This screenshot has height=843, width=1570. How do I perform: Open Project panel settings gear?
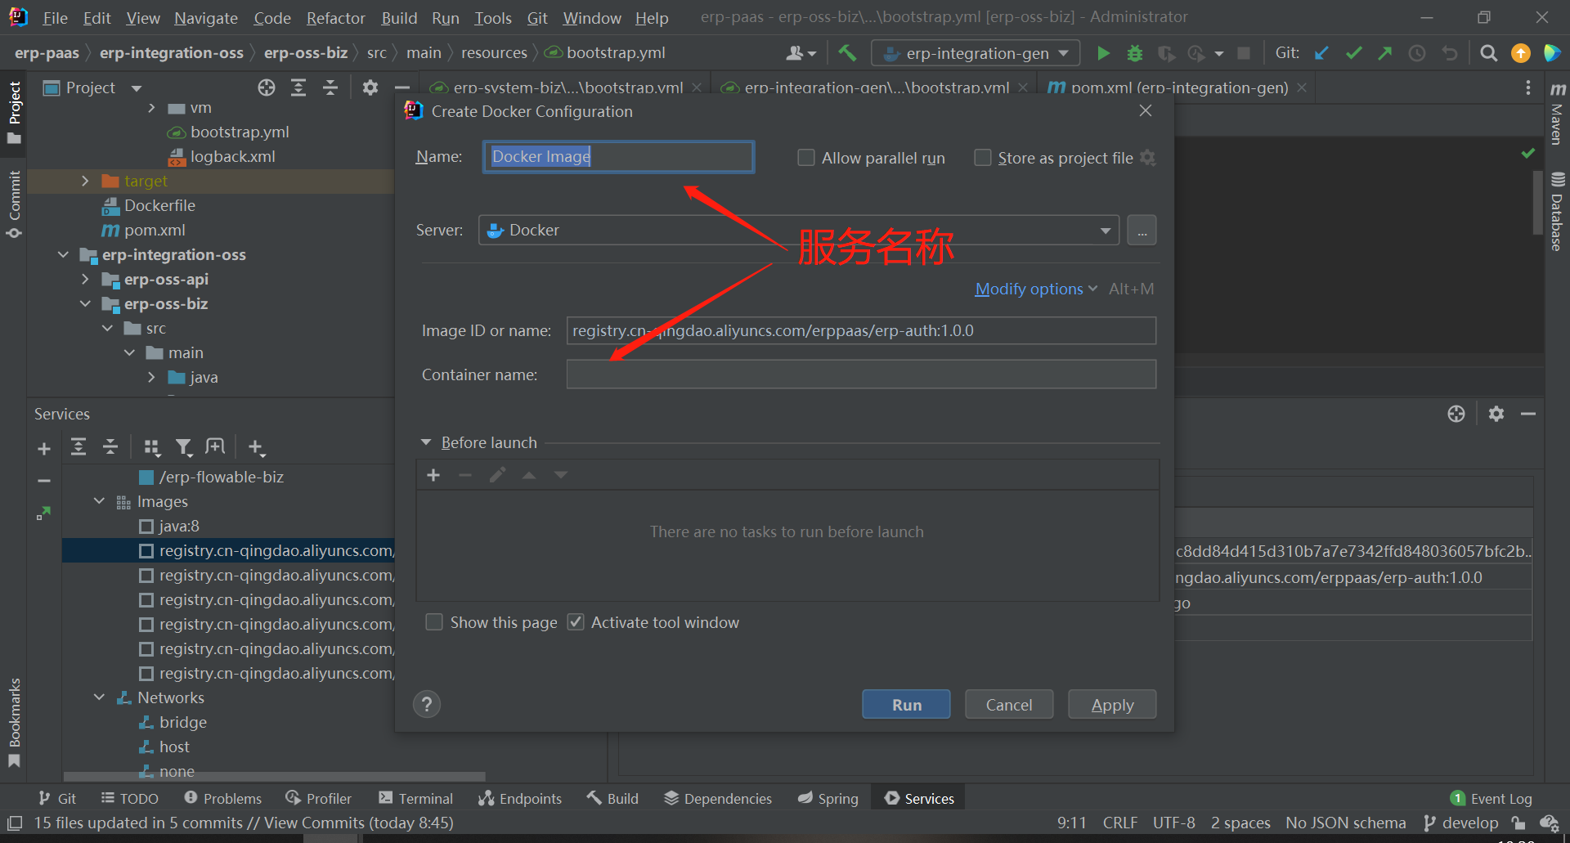coord(370,87)
